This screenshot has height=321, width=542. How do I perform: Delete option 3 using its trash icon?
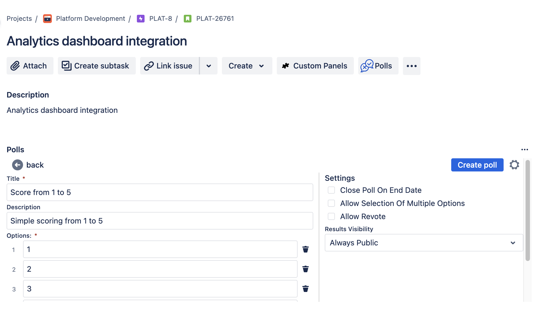pos(305,289)
